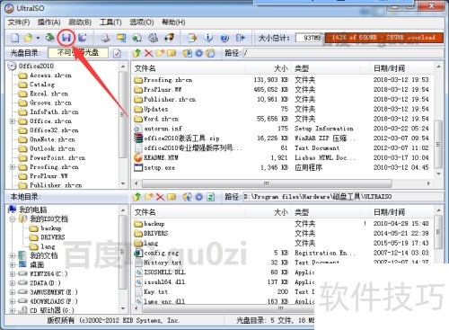
Task: Open the 操作(A) menu
Action: [49, 22]
